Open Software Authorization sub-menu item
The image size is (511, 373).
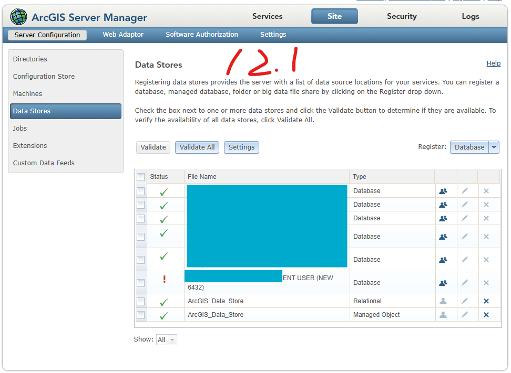202,35
